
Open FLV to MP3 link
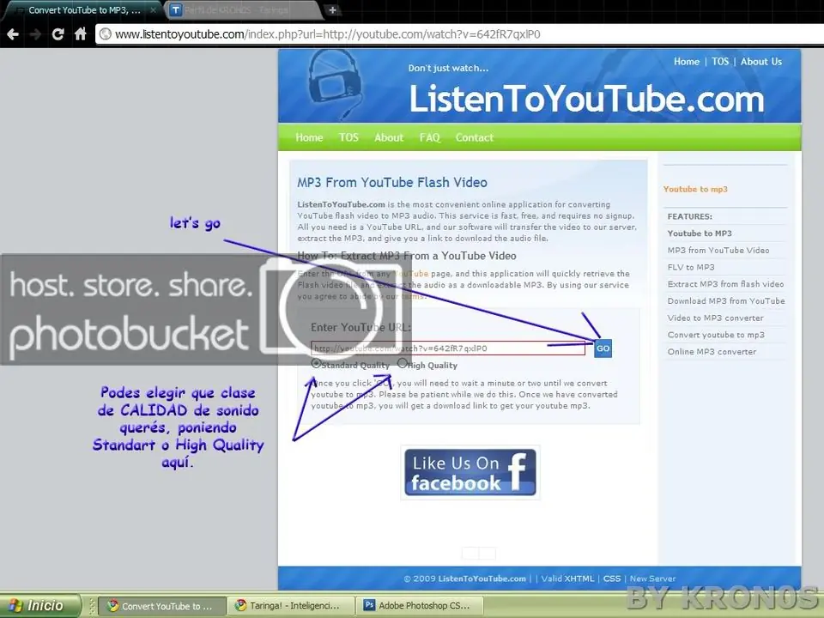[x=691, y=267]
